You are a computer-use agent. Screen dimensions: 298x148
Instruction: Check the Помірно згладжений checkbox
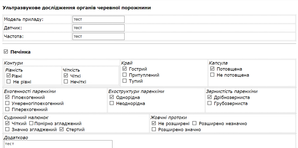point(31,123)
